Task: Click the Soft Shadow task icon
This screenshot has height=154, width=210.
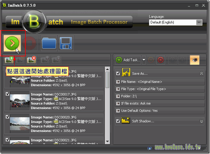Action: [125, 120]
